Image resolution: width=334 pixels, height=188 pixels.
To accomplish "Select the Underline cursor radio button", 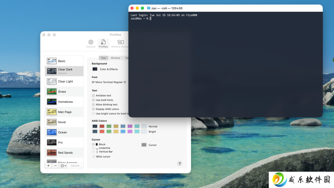I will 93,148.
